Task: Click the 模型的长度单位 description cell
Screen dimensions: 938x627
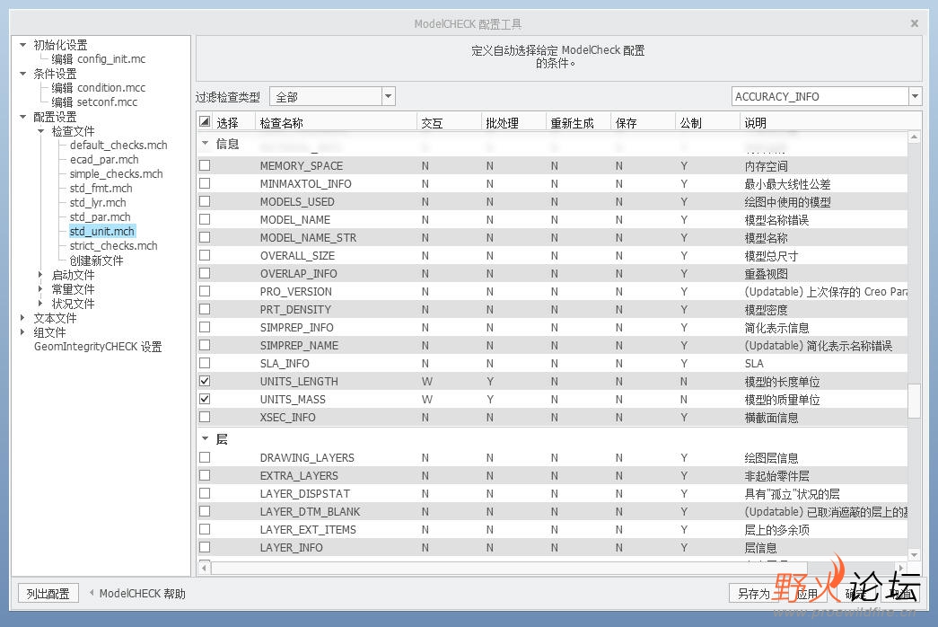Action: point(782,382)
